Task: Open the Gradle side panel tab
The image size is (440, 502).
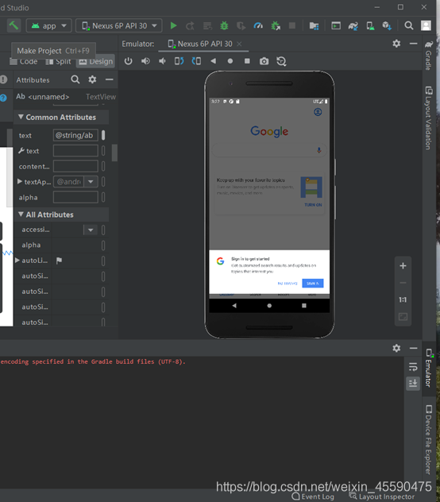Action: 428,55
